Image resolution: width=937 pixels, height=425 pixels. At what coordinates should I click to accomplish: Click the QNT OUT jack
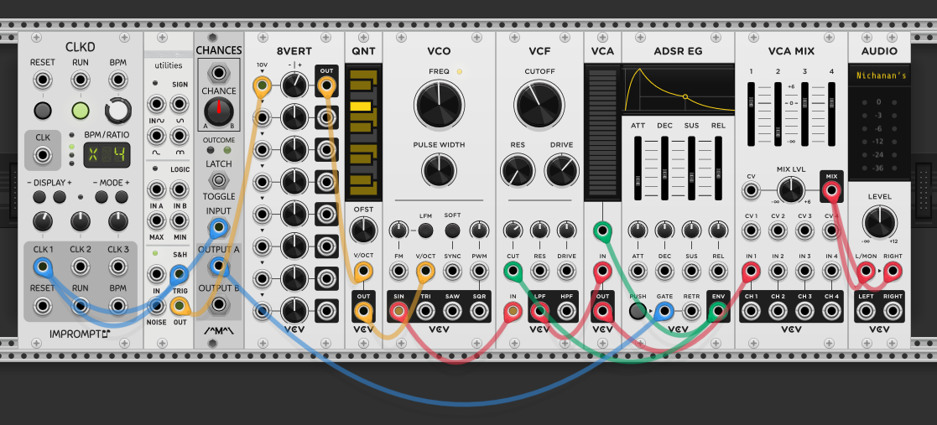click(x=363, y=311)
